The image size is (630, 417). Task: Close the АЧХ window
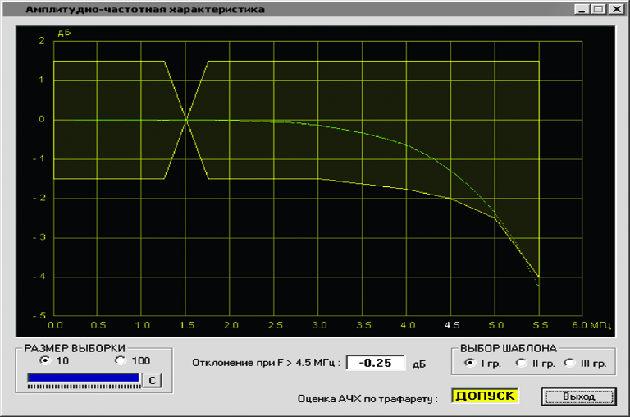[x=616, y=9]
